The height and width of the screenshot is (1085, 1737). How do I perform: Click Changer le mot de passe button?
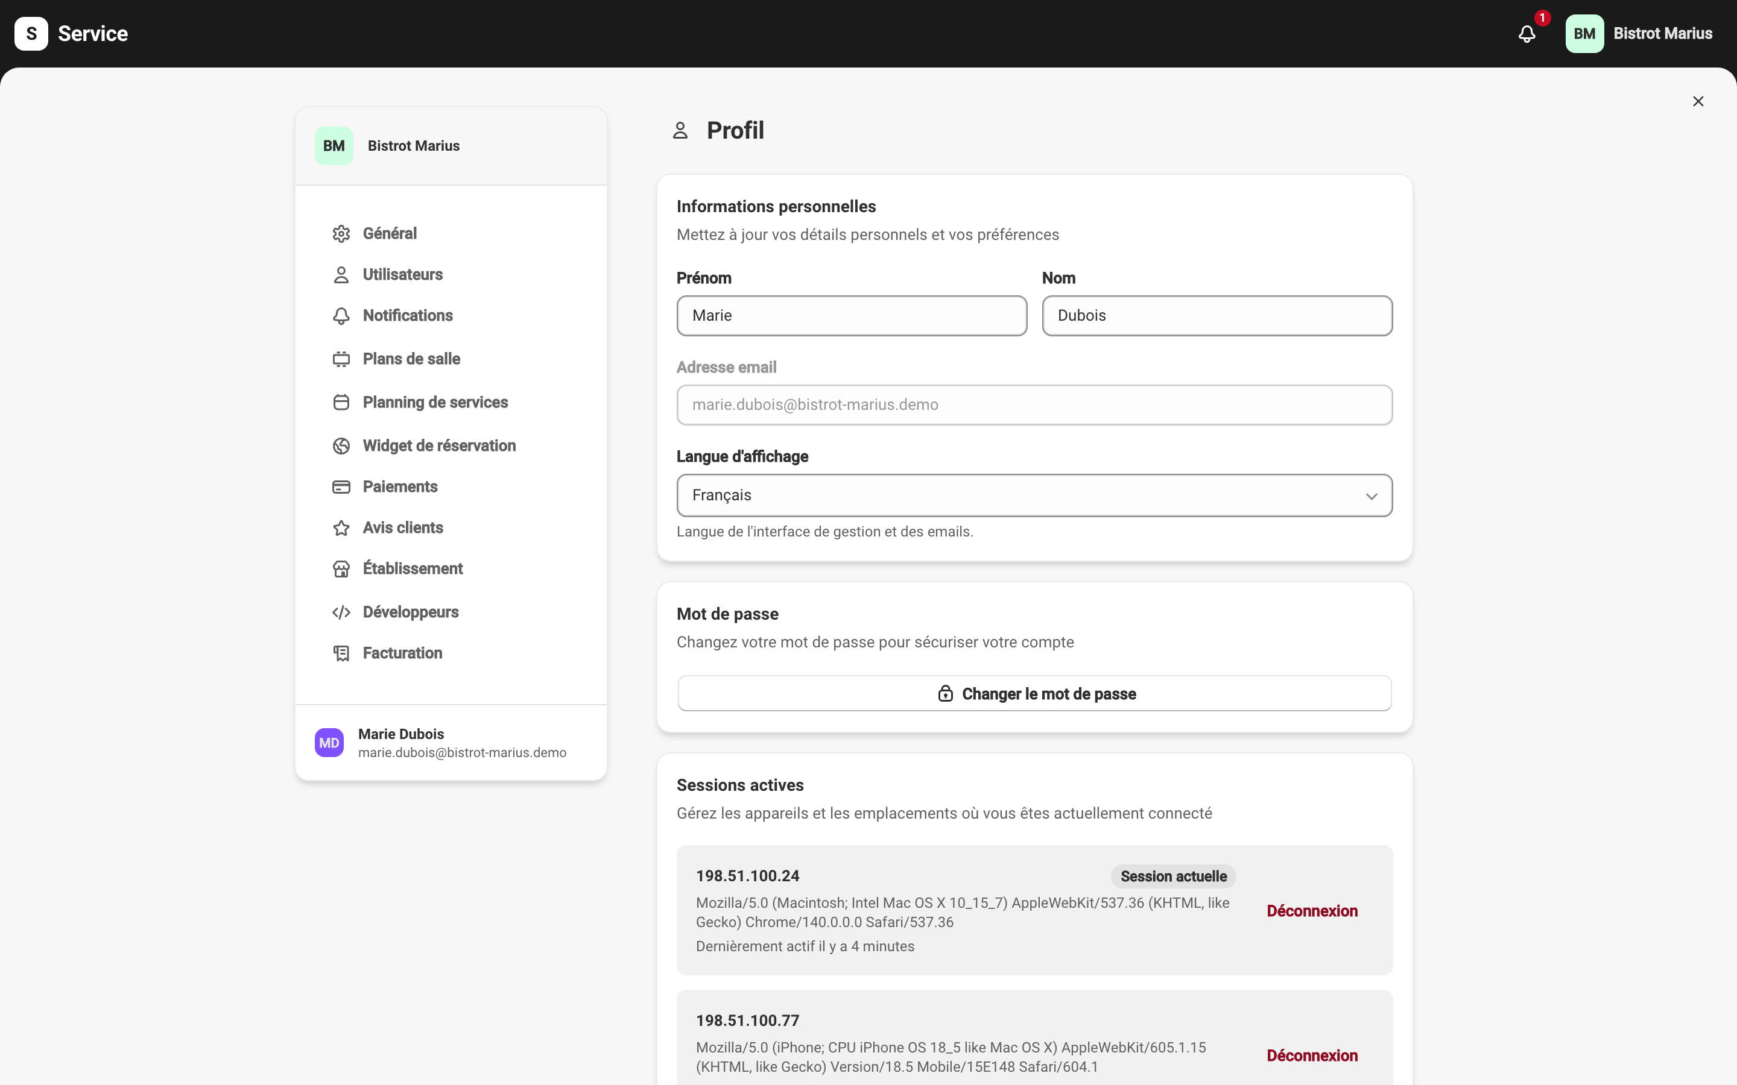click(x=1034, y=693)
